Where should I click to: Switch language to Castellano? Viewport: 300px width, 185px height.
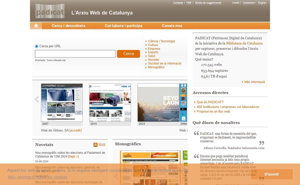coord(248,3)
